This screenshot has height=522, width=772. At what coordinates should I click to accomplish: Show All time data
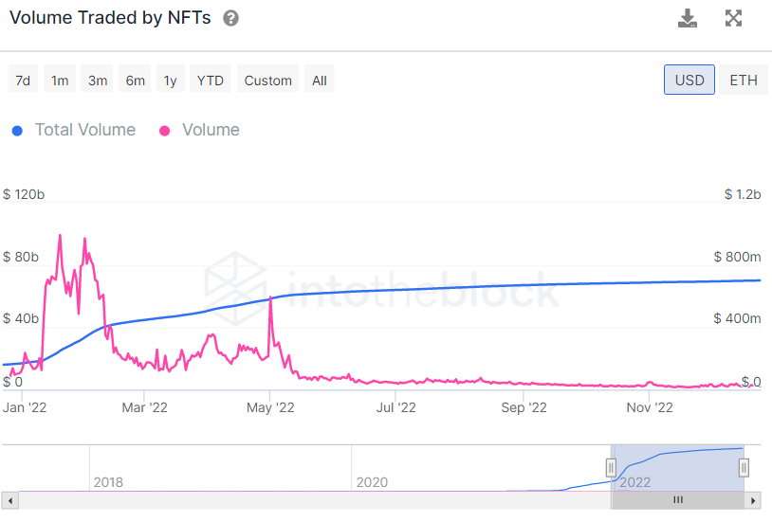click(x=320, y=81)
